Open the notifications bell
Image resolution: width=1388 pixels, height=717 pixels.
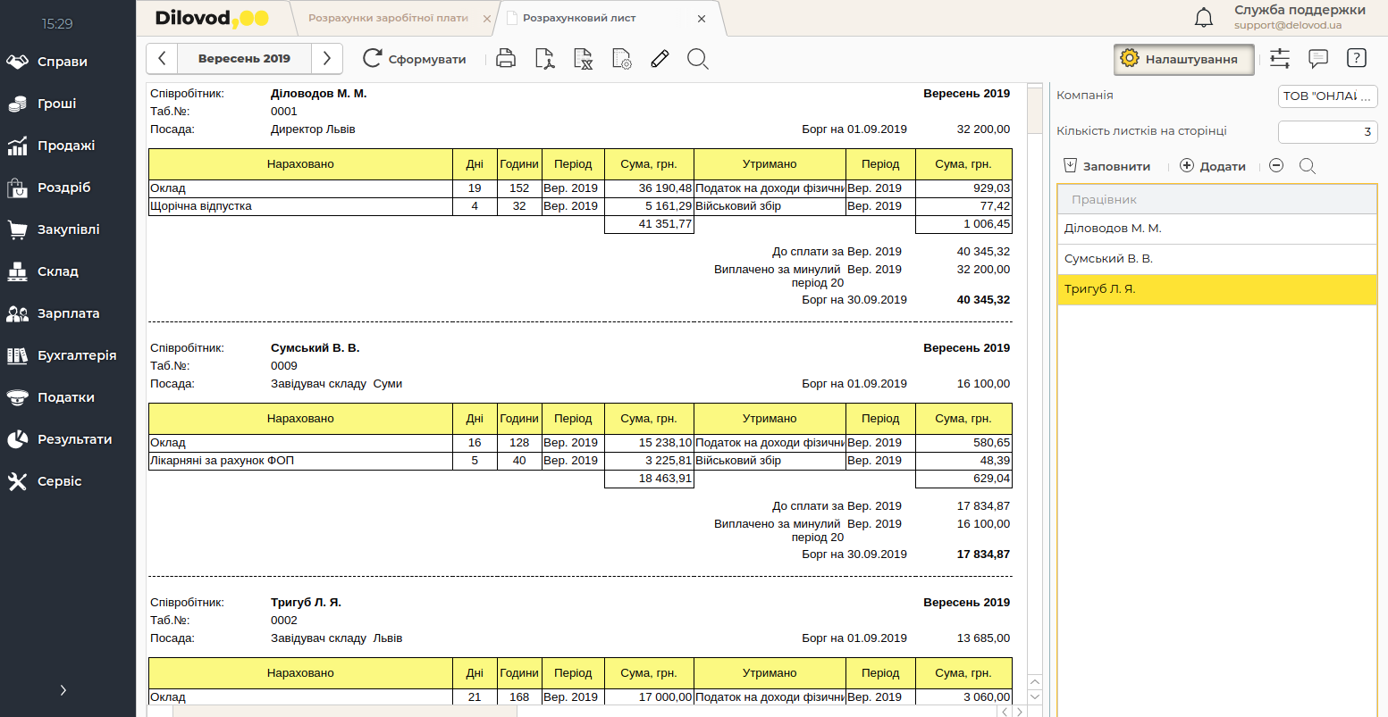click(x=1204, y=17)
